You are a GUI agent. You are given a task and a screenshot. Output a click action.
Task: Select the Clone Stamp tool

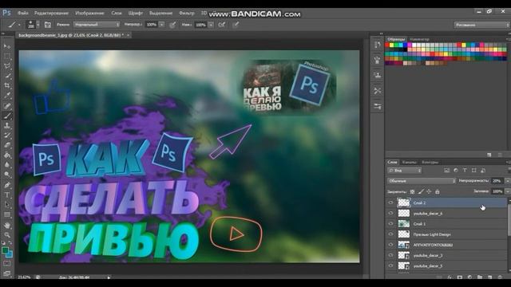(x=7, y=126)
